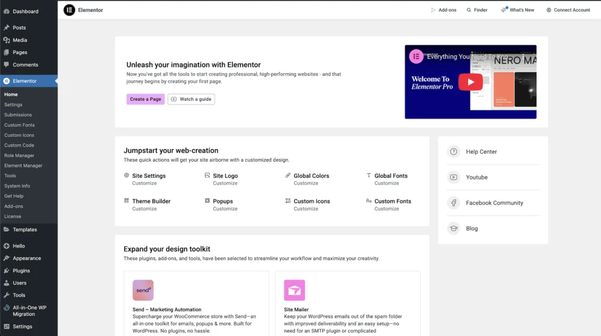The height and width of the screenshot is (336, 601).
Task: Click the Templates folder icon
Action: coord(6,229)
